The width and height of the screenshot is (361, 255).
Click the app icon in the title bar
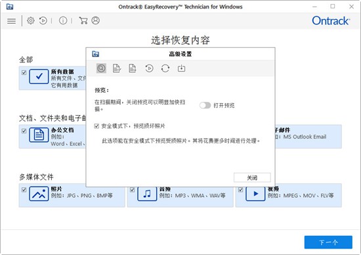coord(10,7)
